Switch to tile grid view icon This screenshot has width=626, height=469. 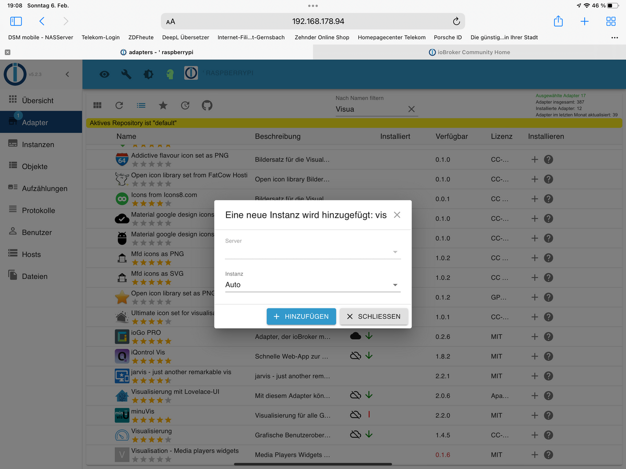click(98, 105)
